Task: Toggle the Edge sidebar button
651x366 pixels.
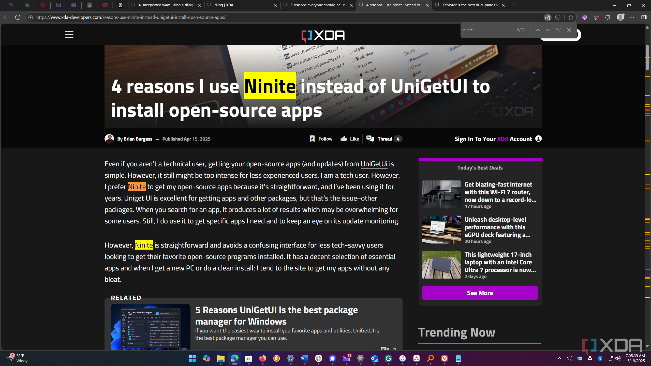Action: click(x=644, y=17)
